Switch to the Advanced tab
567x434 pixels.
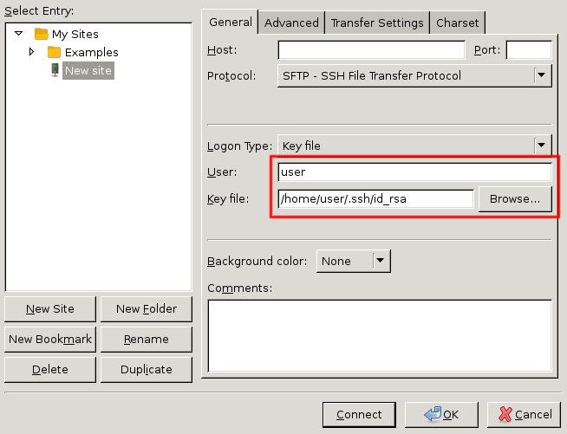tap(291, 23)
